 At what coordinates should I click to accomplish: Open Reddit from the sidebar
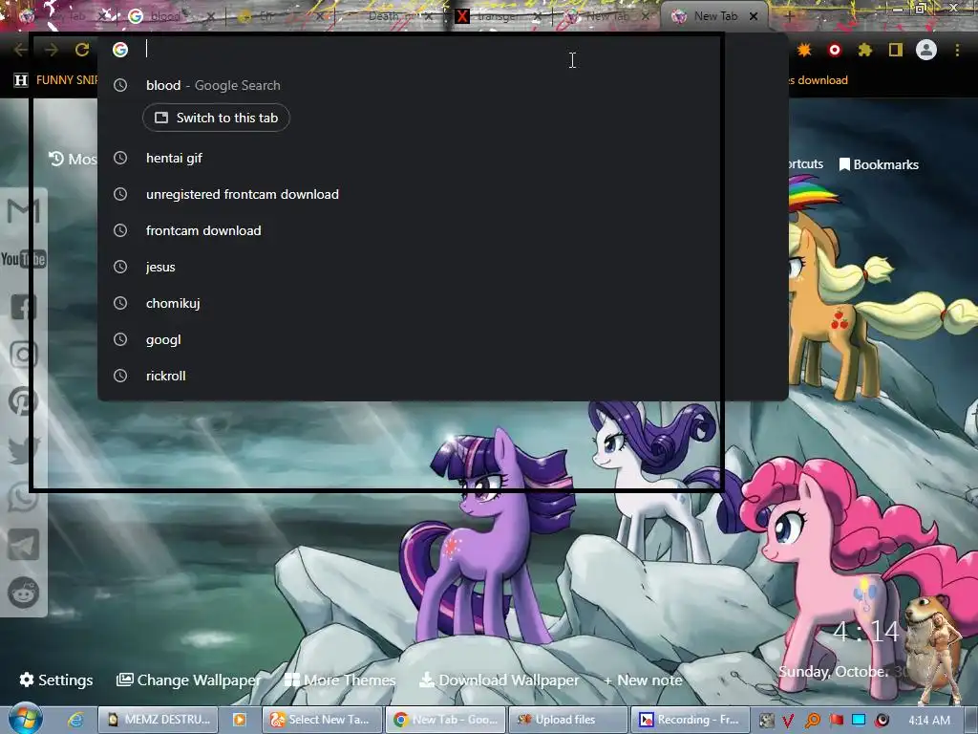coord(24,593)
